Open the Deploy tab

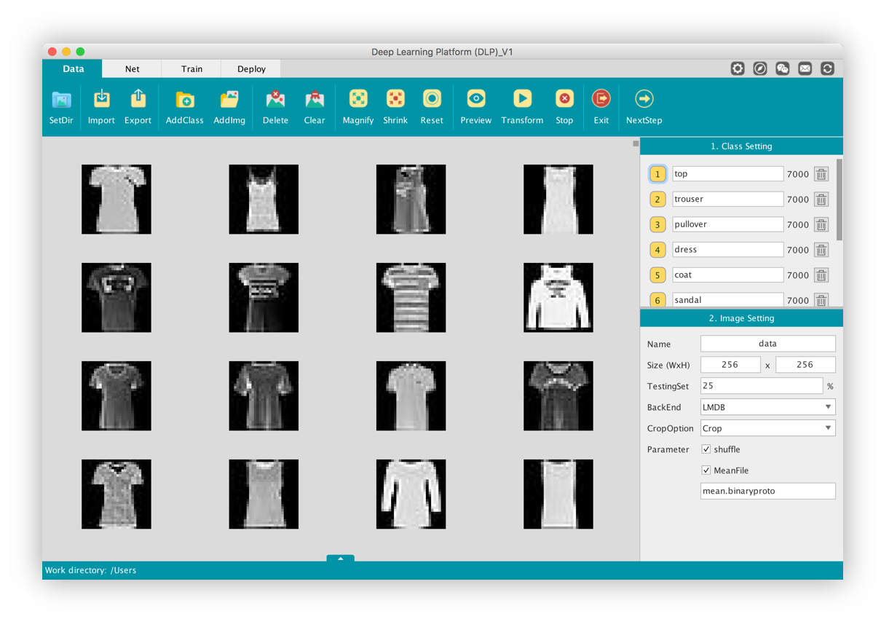[251, 69]
